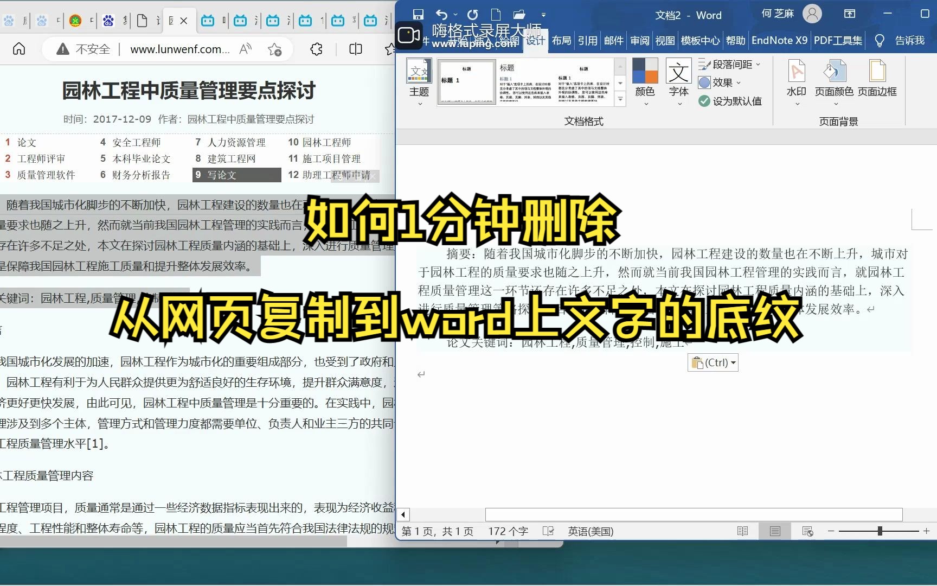This screenshot has width=937, height=586.
Task: Open the 视图 ribbon tab
Action: click(664, 40)
